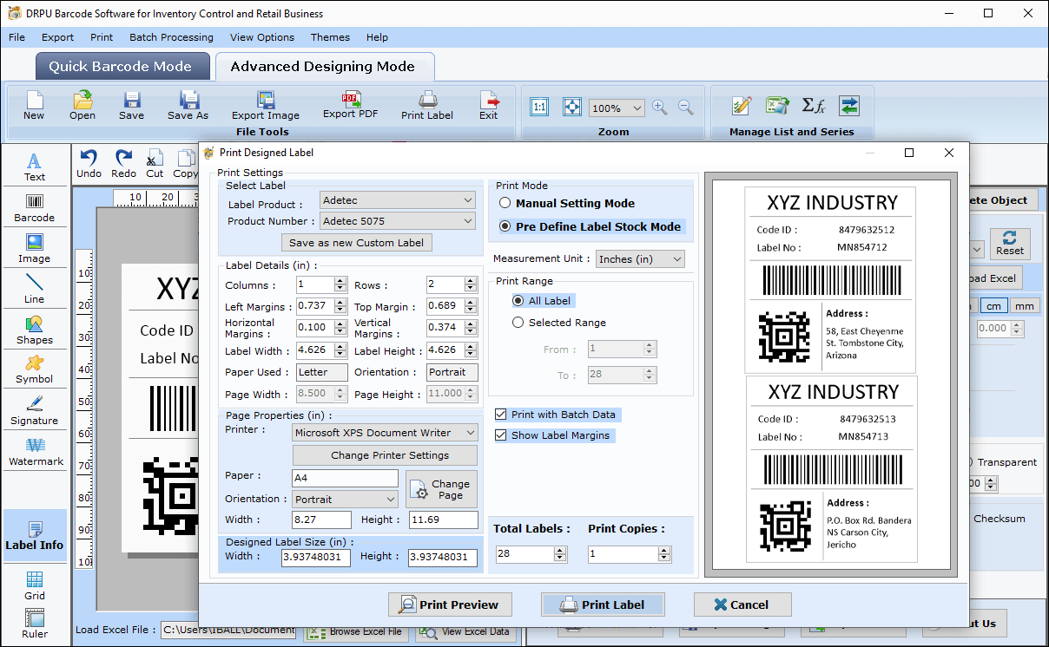Open Label Info panel in sidebar
The image size is (1049, 647).
[35, 536]
